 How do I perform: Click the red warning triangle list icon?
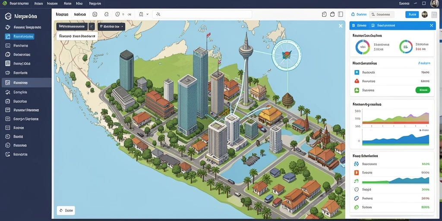pyautogui.click(x=357, y=81)
